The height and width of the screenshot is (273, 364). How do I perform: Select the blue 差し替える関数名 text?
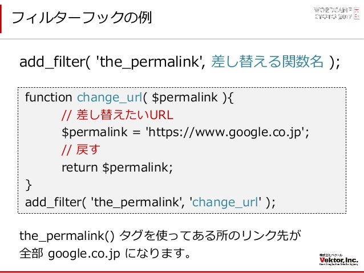[267, 62]
